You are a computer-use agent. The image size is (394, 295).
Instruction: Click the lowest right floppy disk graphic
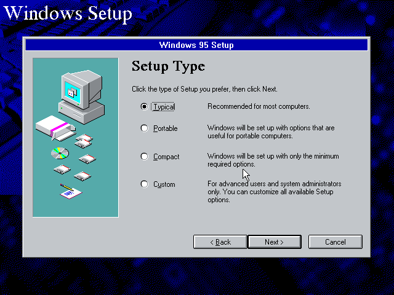point(82,176)
